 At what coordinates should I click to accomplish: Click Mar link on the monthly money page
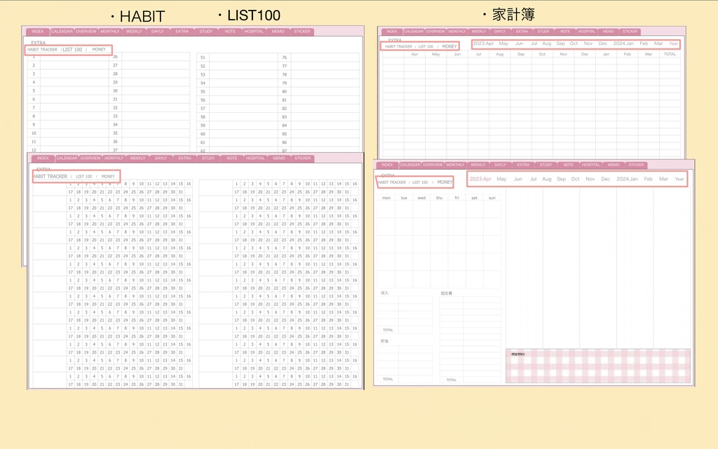click(x=663, y=179)
